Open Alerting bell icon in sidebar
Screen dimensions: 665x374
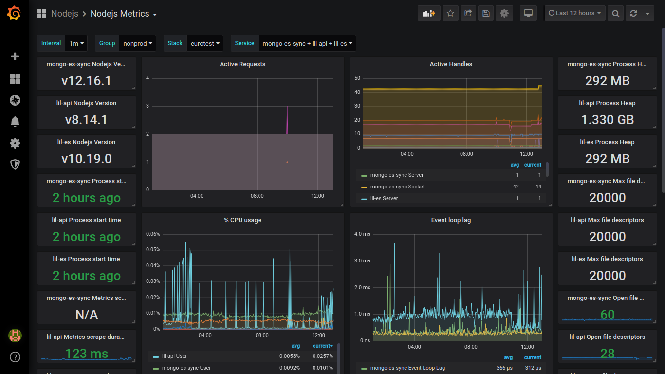tap(15, 122)
